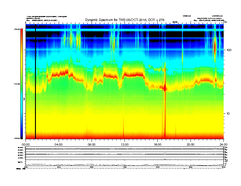Click the black vertical data-gap line near 01:00
Image resolution: width=241 pixels, height=186 pixels.
(35, 81)
